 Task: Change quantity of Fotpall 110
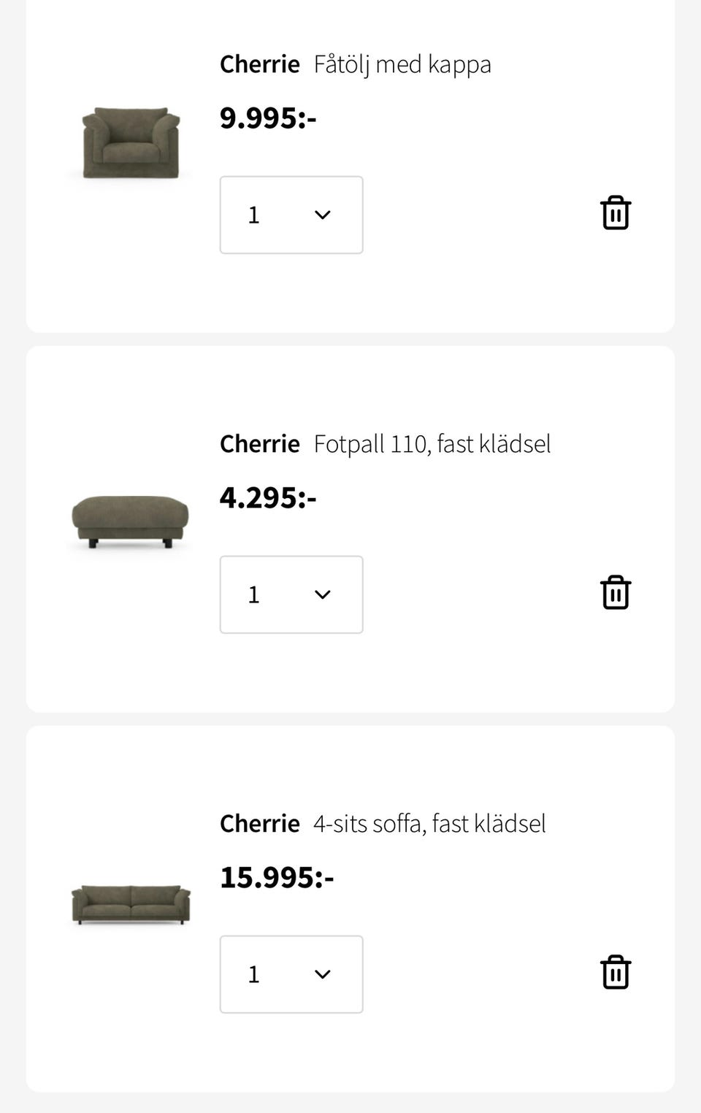[291, 594]
